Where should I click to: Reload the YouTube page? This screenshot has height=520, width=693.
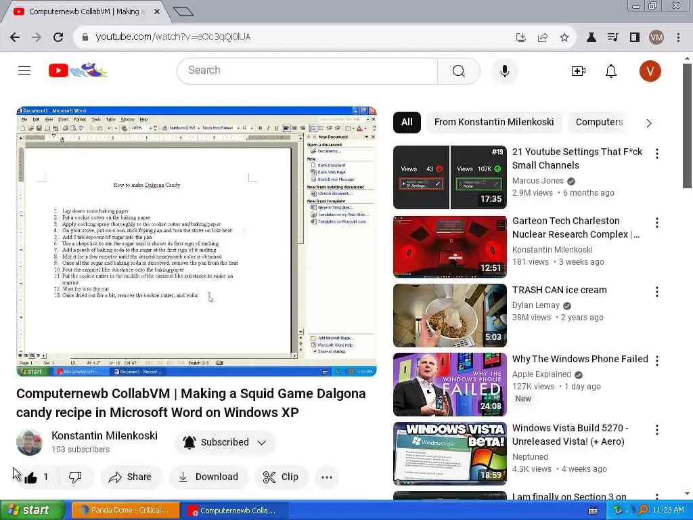click(x=58, y=37)
